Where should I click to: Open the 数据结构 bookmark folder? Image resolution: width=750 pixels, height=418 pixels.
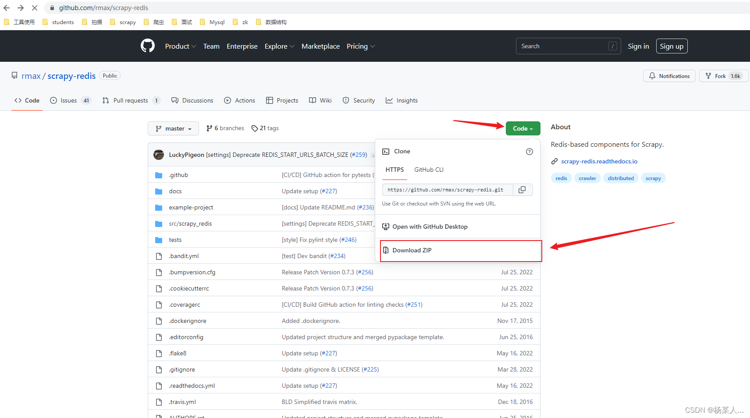271,22
